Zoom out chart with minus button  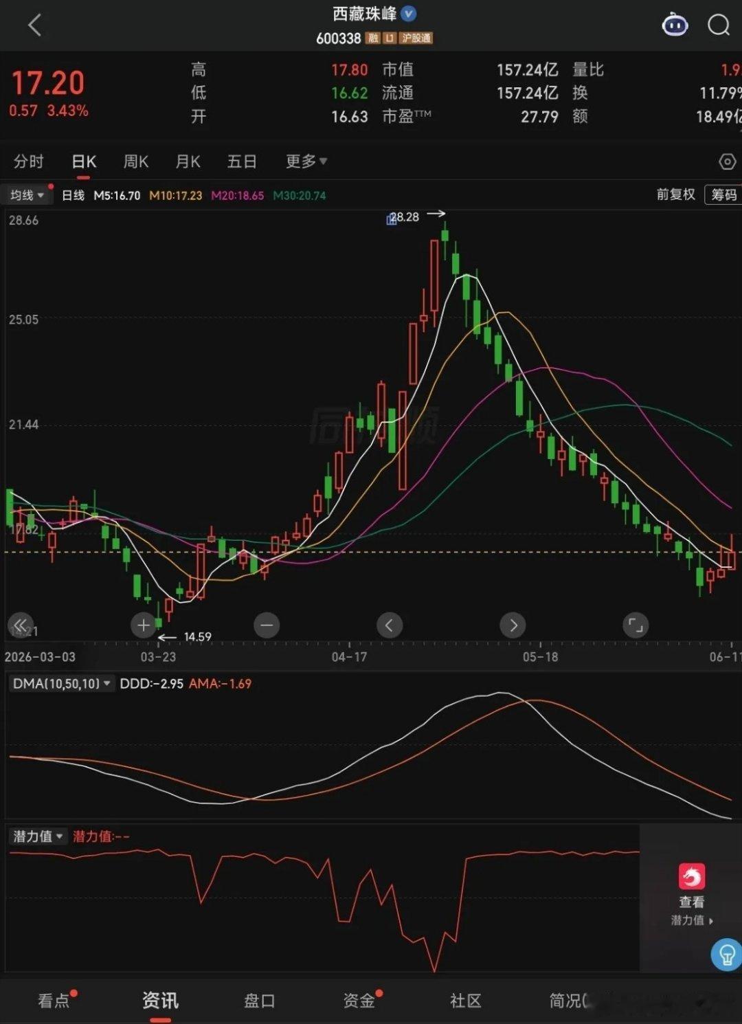point(267,625)
